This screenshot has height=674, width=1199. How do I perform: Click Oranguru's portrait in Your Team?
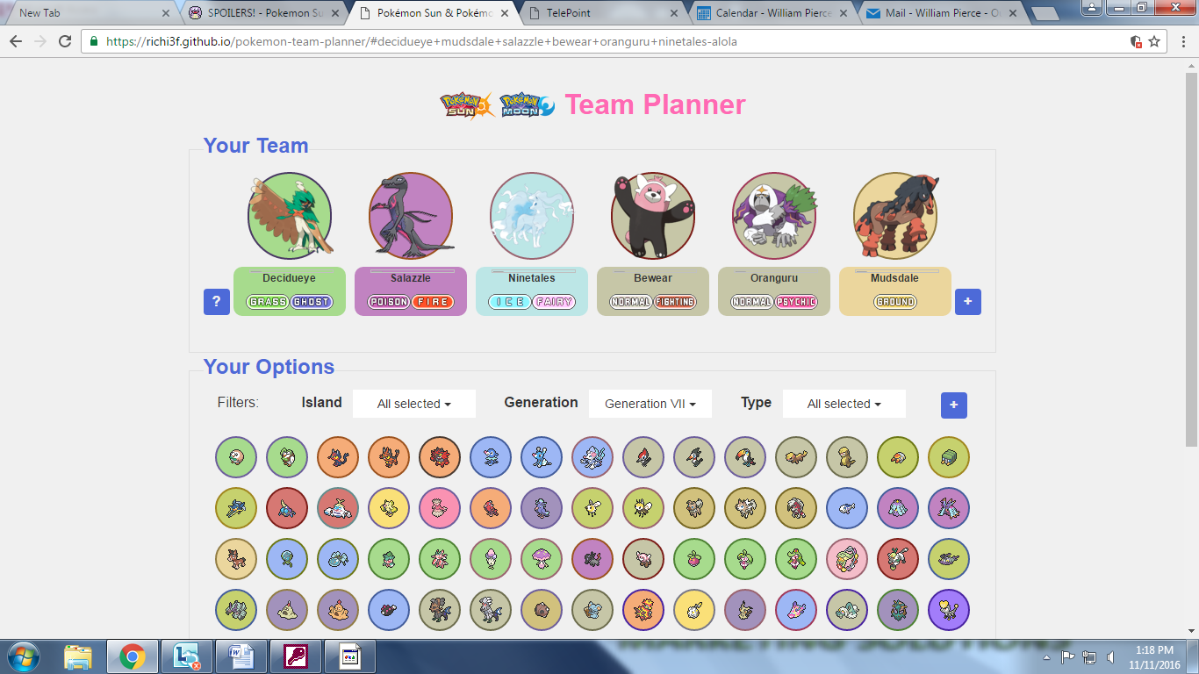point(774,217)
